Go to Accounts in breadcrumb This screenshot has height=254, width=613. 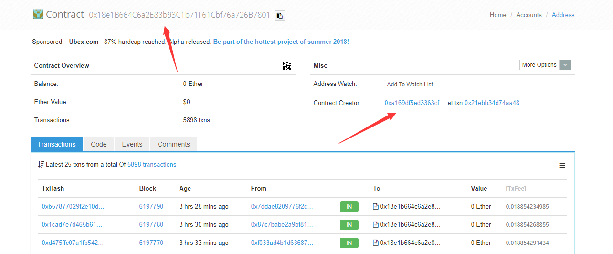[529, 15]
